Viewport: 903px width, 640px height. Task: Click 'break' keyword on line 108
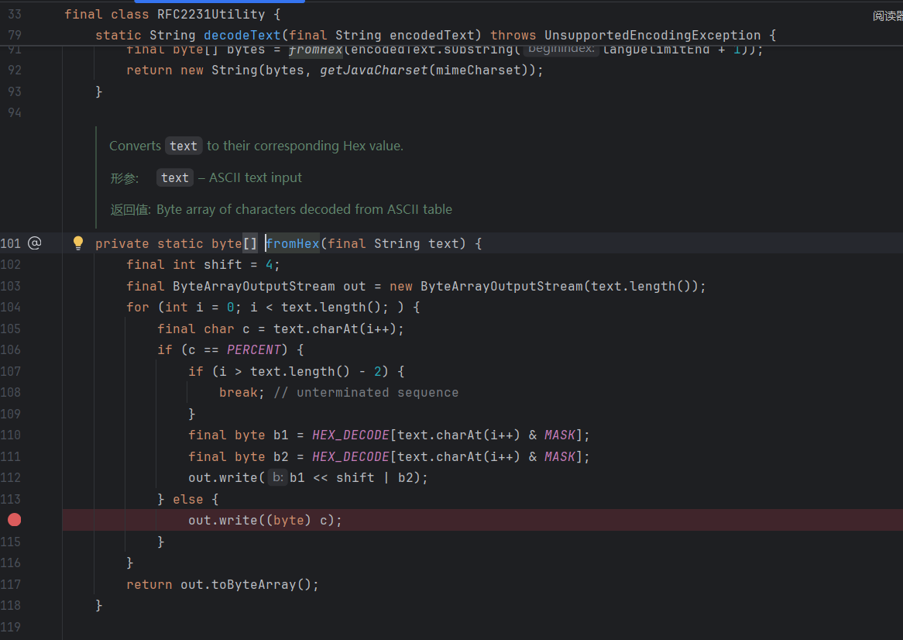238,393
